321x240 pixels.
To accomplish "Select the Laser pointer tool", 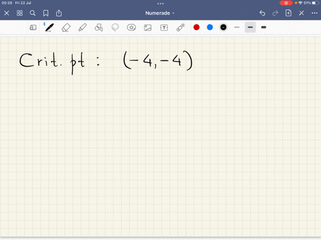I will pyautogui.click(x=181, y=27).
